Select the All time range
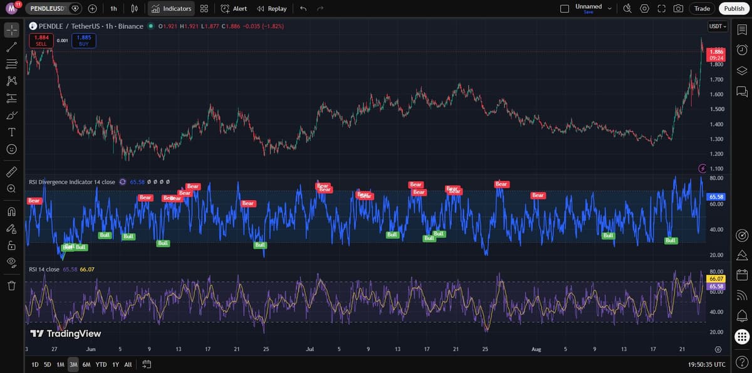The height and width of the screenshot is (373, 752). click(128, 364)
